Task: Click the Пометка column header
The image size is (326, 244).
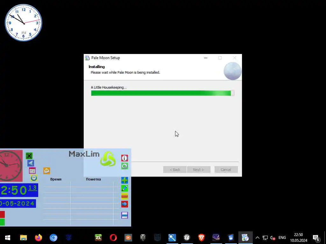Action: 93,179
